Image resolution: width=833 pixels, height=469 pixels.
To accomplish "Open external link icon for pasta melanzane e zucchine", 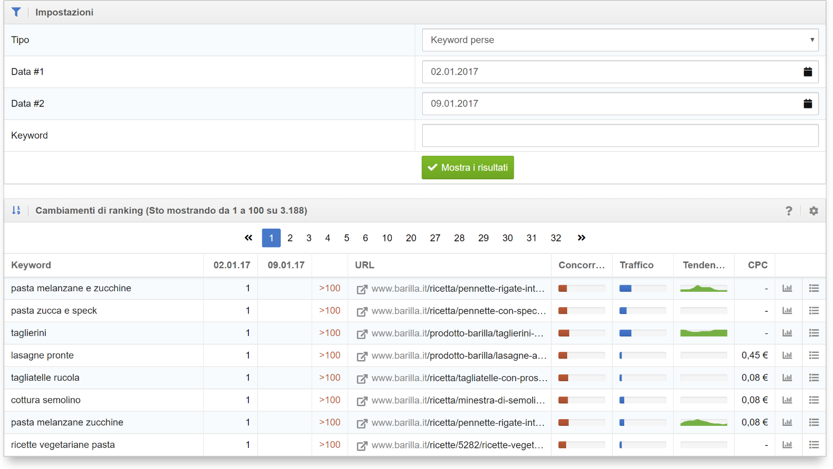I will click(x=362, y=289).
